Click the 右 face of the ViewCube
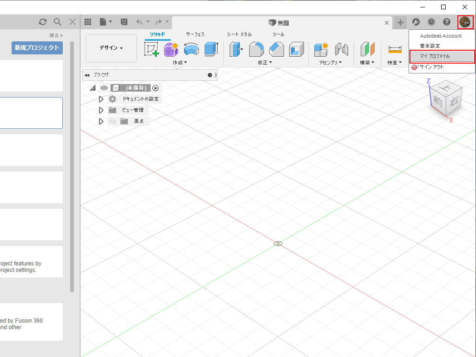This screenshot has height=357, width=476. click(454, 101)
